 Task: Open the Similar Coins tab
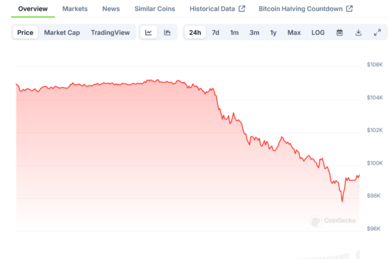click(155, 9)
